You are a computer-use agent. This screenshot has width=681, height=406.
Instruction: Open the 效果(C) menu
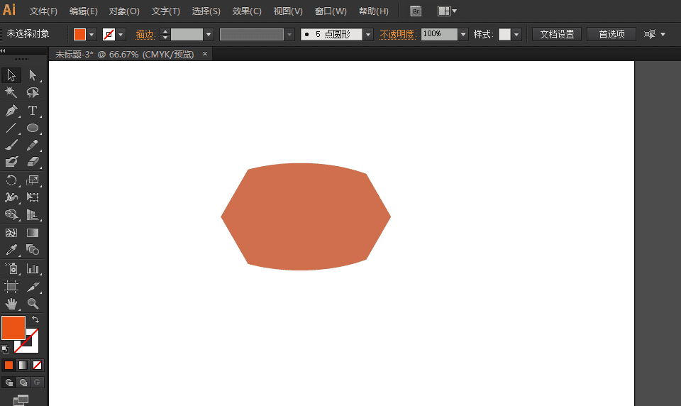click(x=247, y=11)
